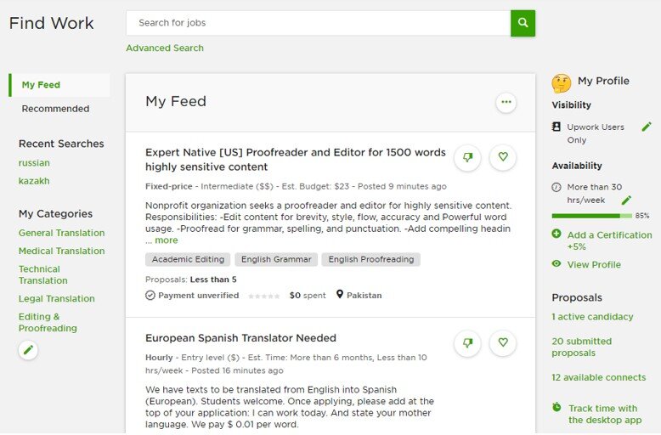Screen dimensions: 661x435
Task: Switch to the Recommended feed tab
Action: (55, 109)
